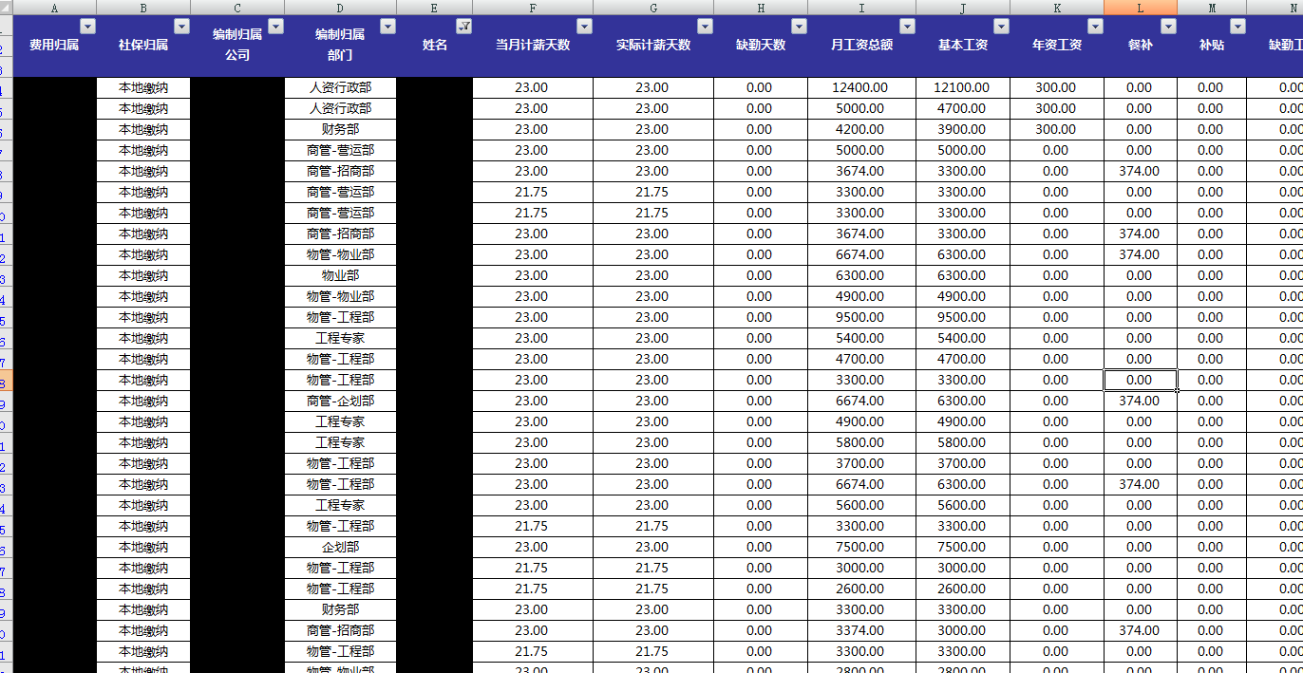1303x673 pixels.
Task: Select the cell with 12400.00 in 月工资总额
Action: coord(861,87)
